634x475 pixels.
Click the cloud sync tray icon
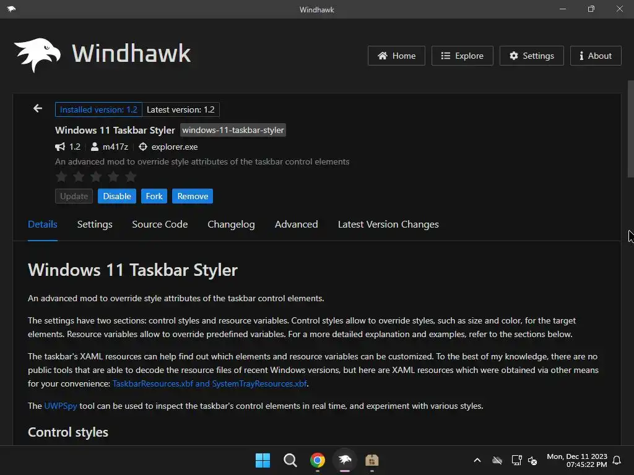coord(497,460)
